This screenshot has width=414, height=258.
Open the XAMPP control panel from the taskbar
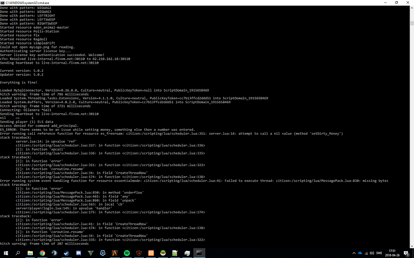pyautogui.click(x=151, y=253)
